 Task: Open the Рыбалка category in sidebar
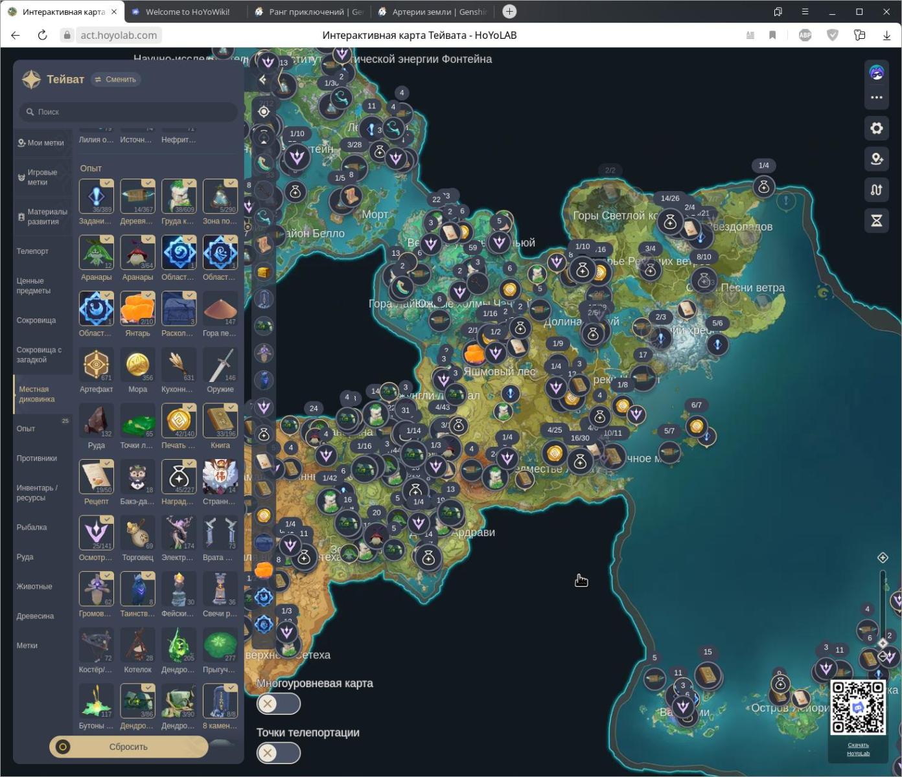43,527
